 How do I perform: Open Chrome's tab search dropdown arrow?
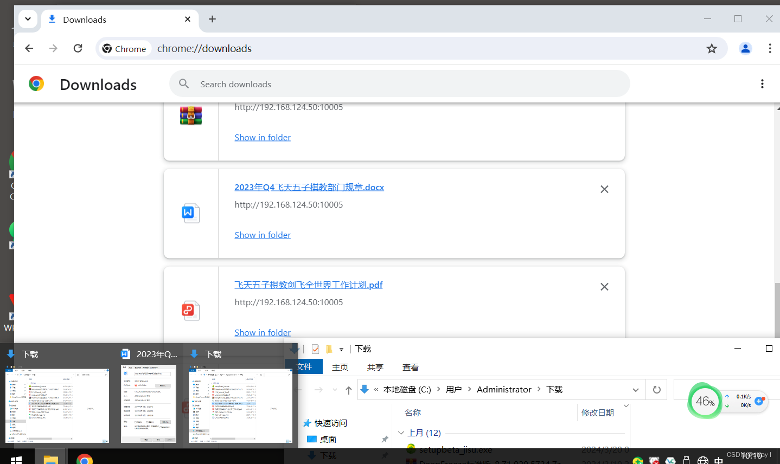[28, 20]
